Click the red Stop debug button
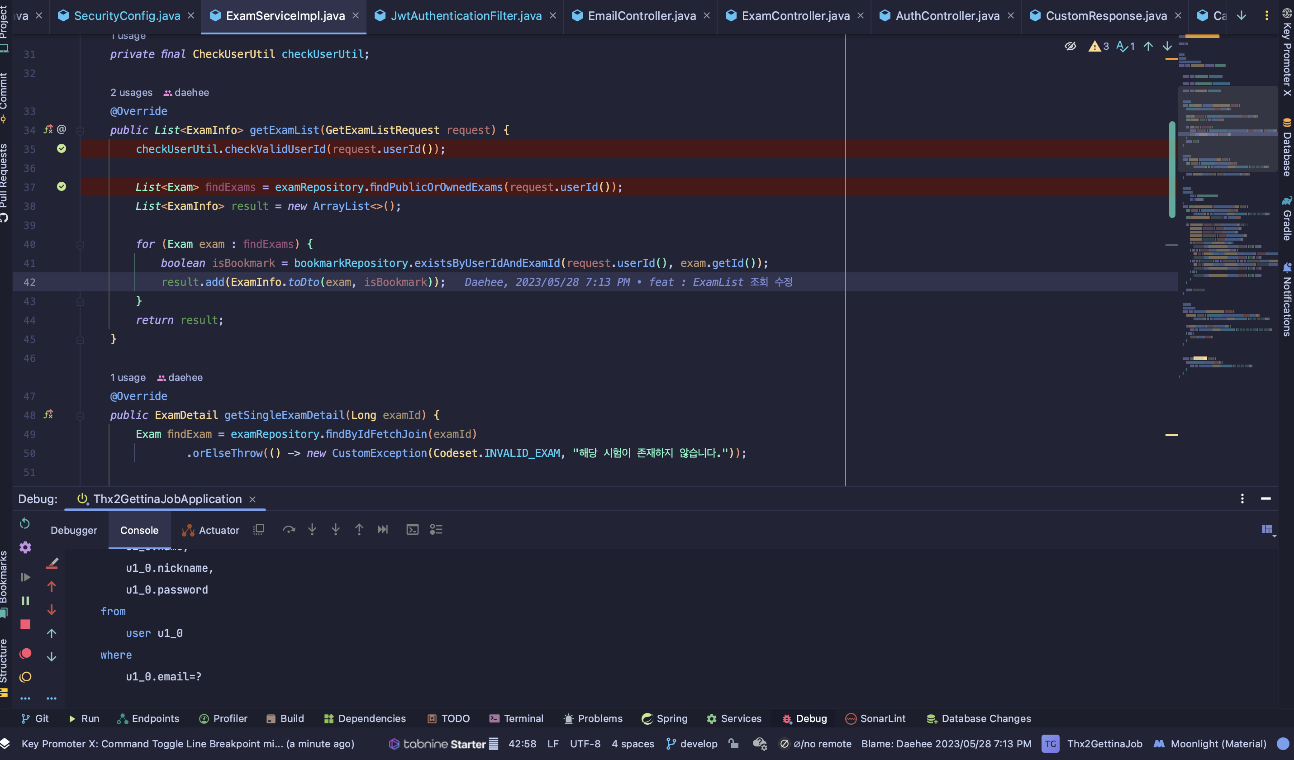Viewport: 1294px width, 760px height. click(25, 624)
